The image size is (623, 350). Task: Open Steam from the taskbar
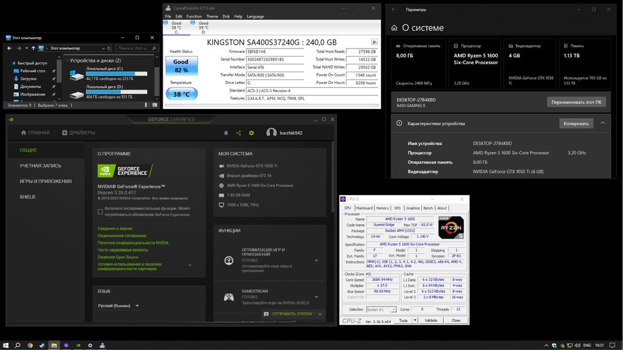click(42, 345)
